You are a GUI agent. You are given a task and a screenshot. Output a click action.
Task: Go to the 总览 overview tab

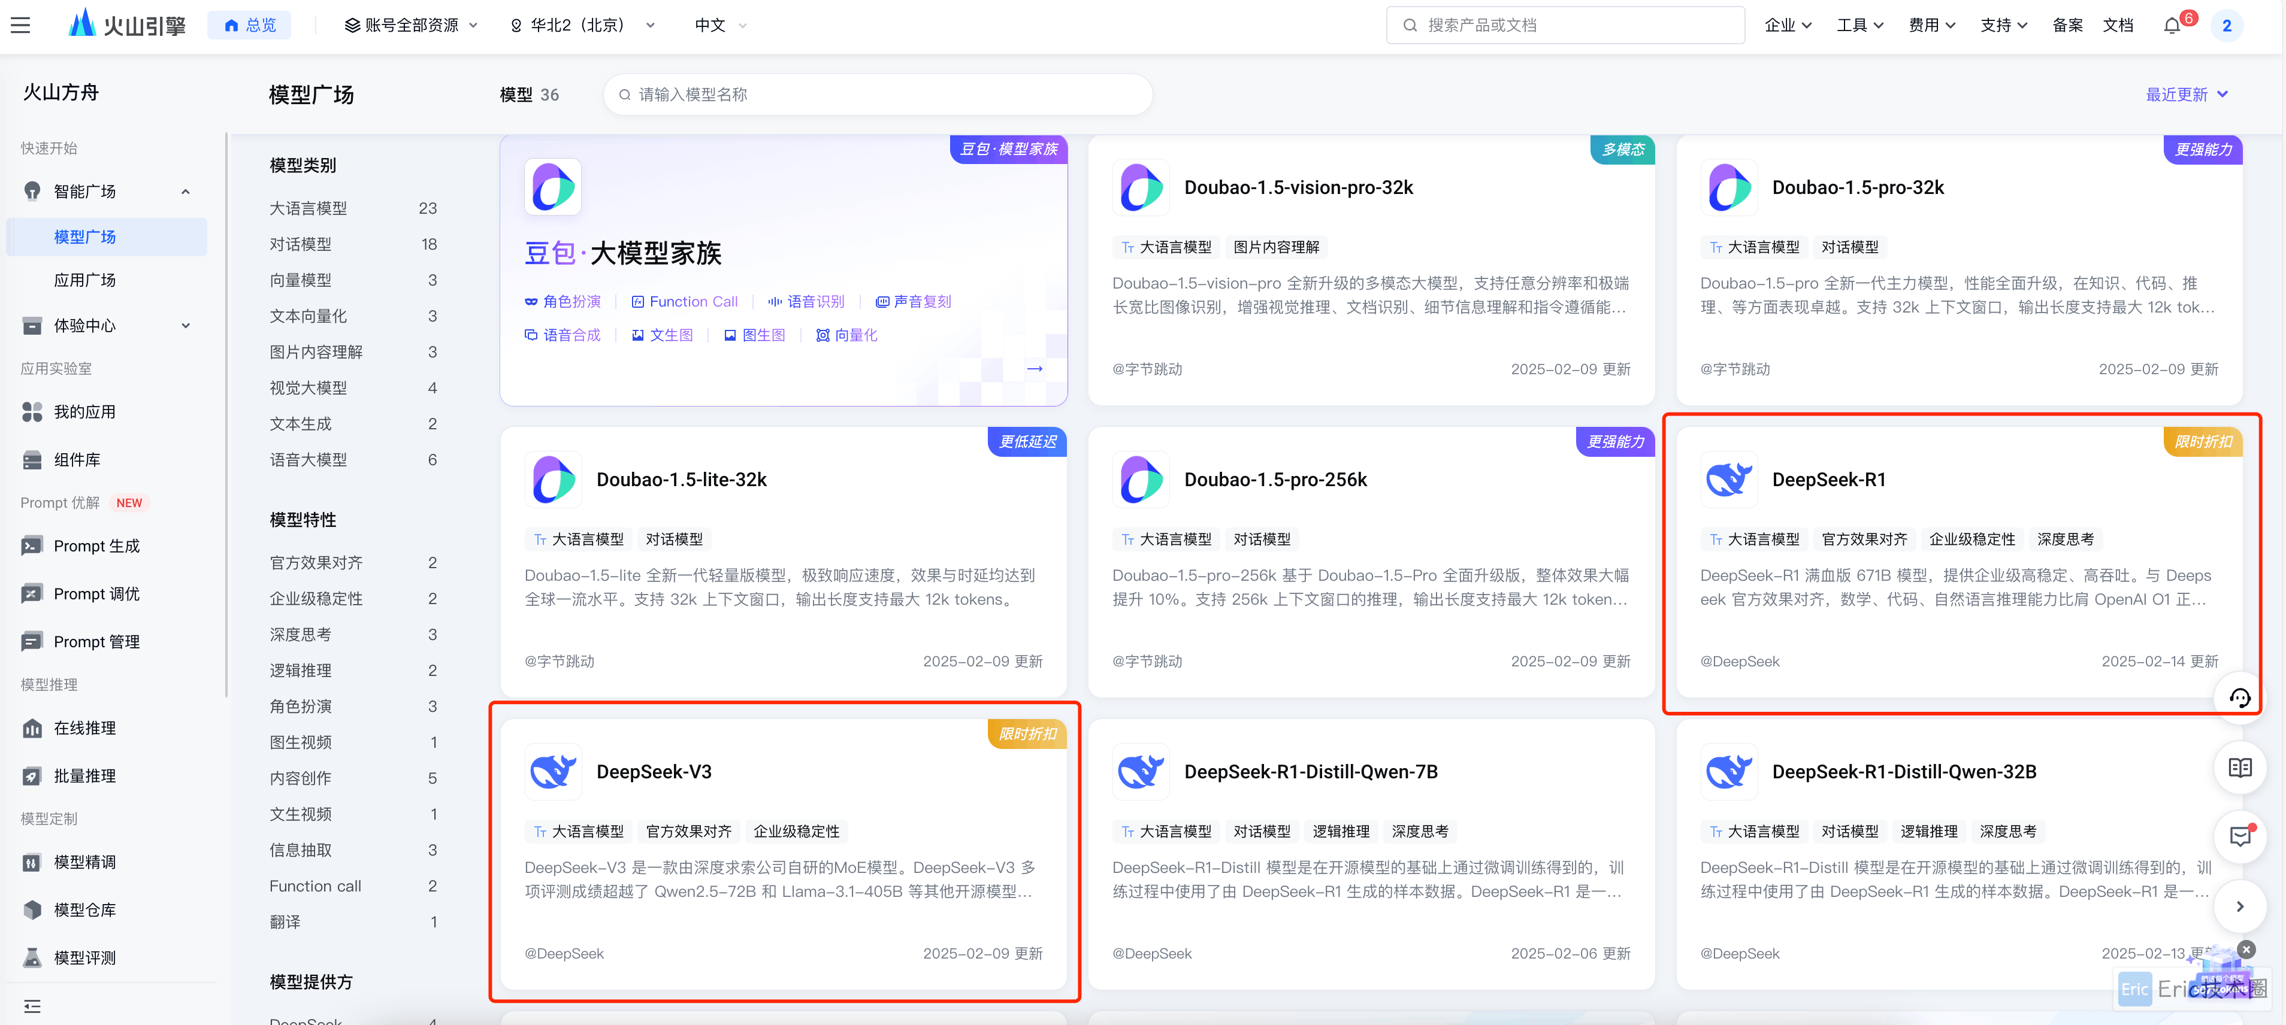tap(249, 26)
